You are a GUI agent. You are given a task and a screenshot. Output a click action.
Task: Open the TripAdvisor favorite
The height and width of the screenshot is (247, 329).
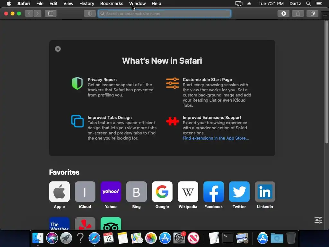tap(111, 224)
